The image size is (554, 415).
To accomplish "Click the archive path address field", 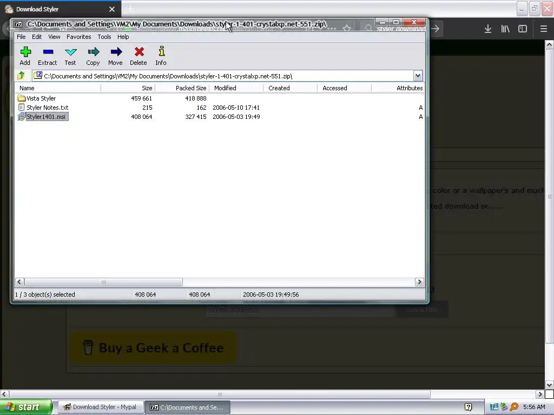I will pos(222,76).
